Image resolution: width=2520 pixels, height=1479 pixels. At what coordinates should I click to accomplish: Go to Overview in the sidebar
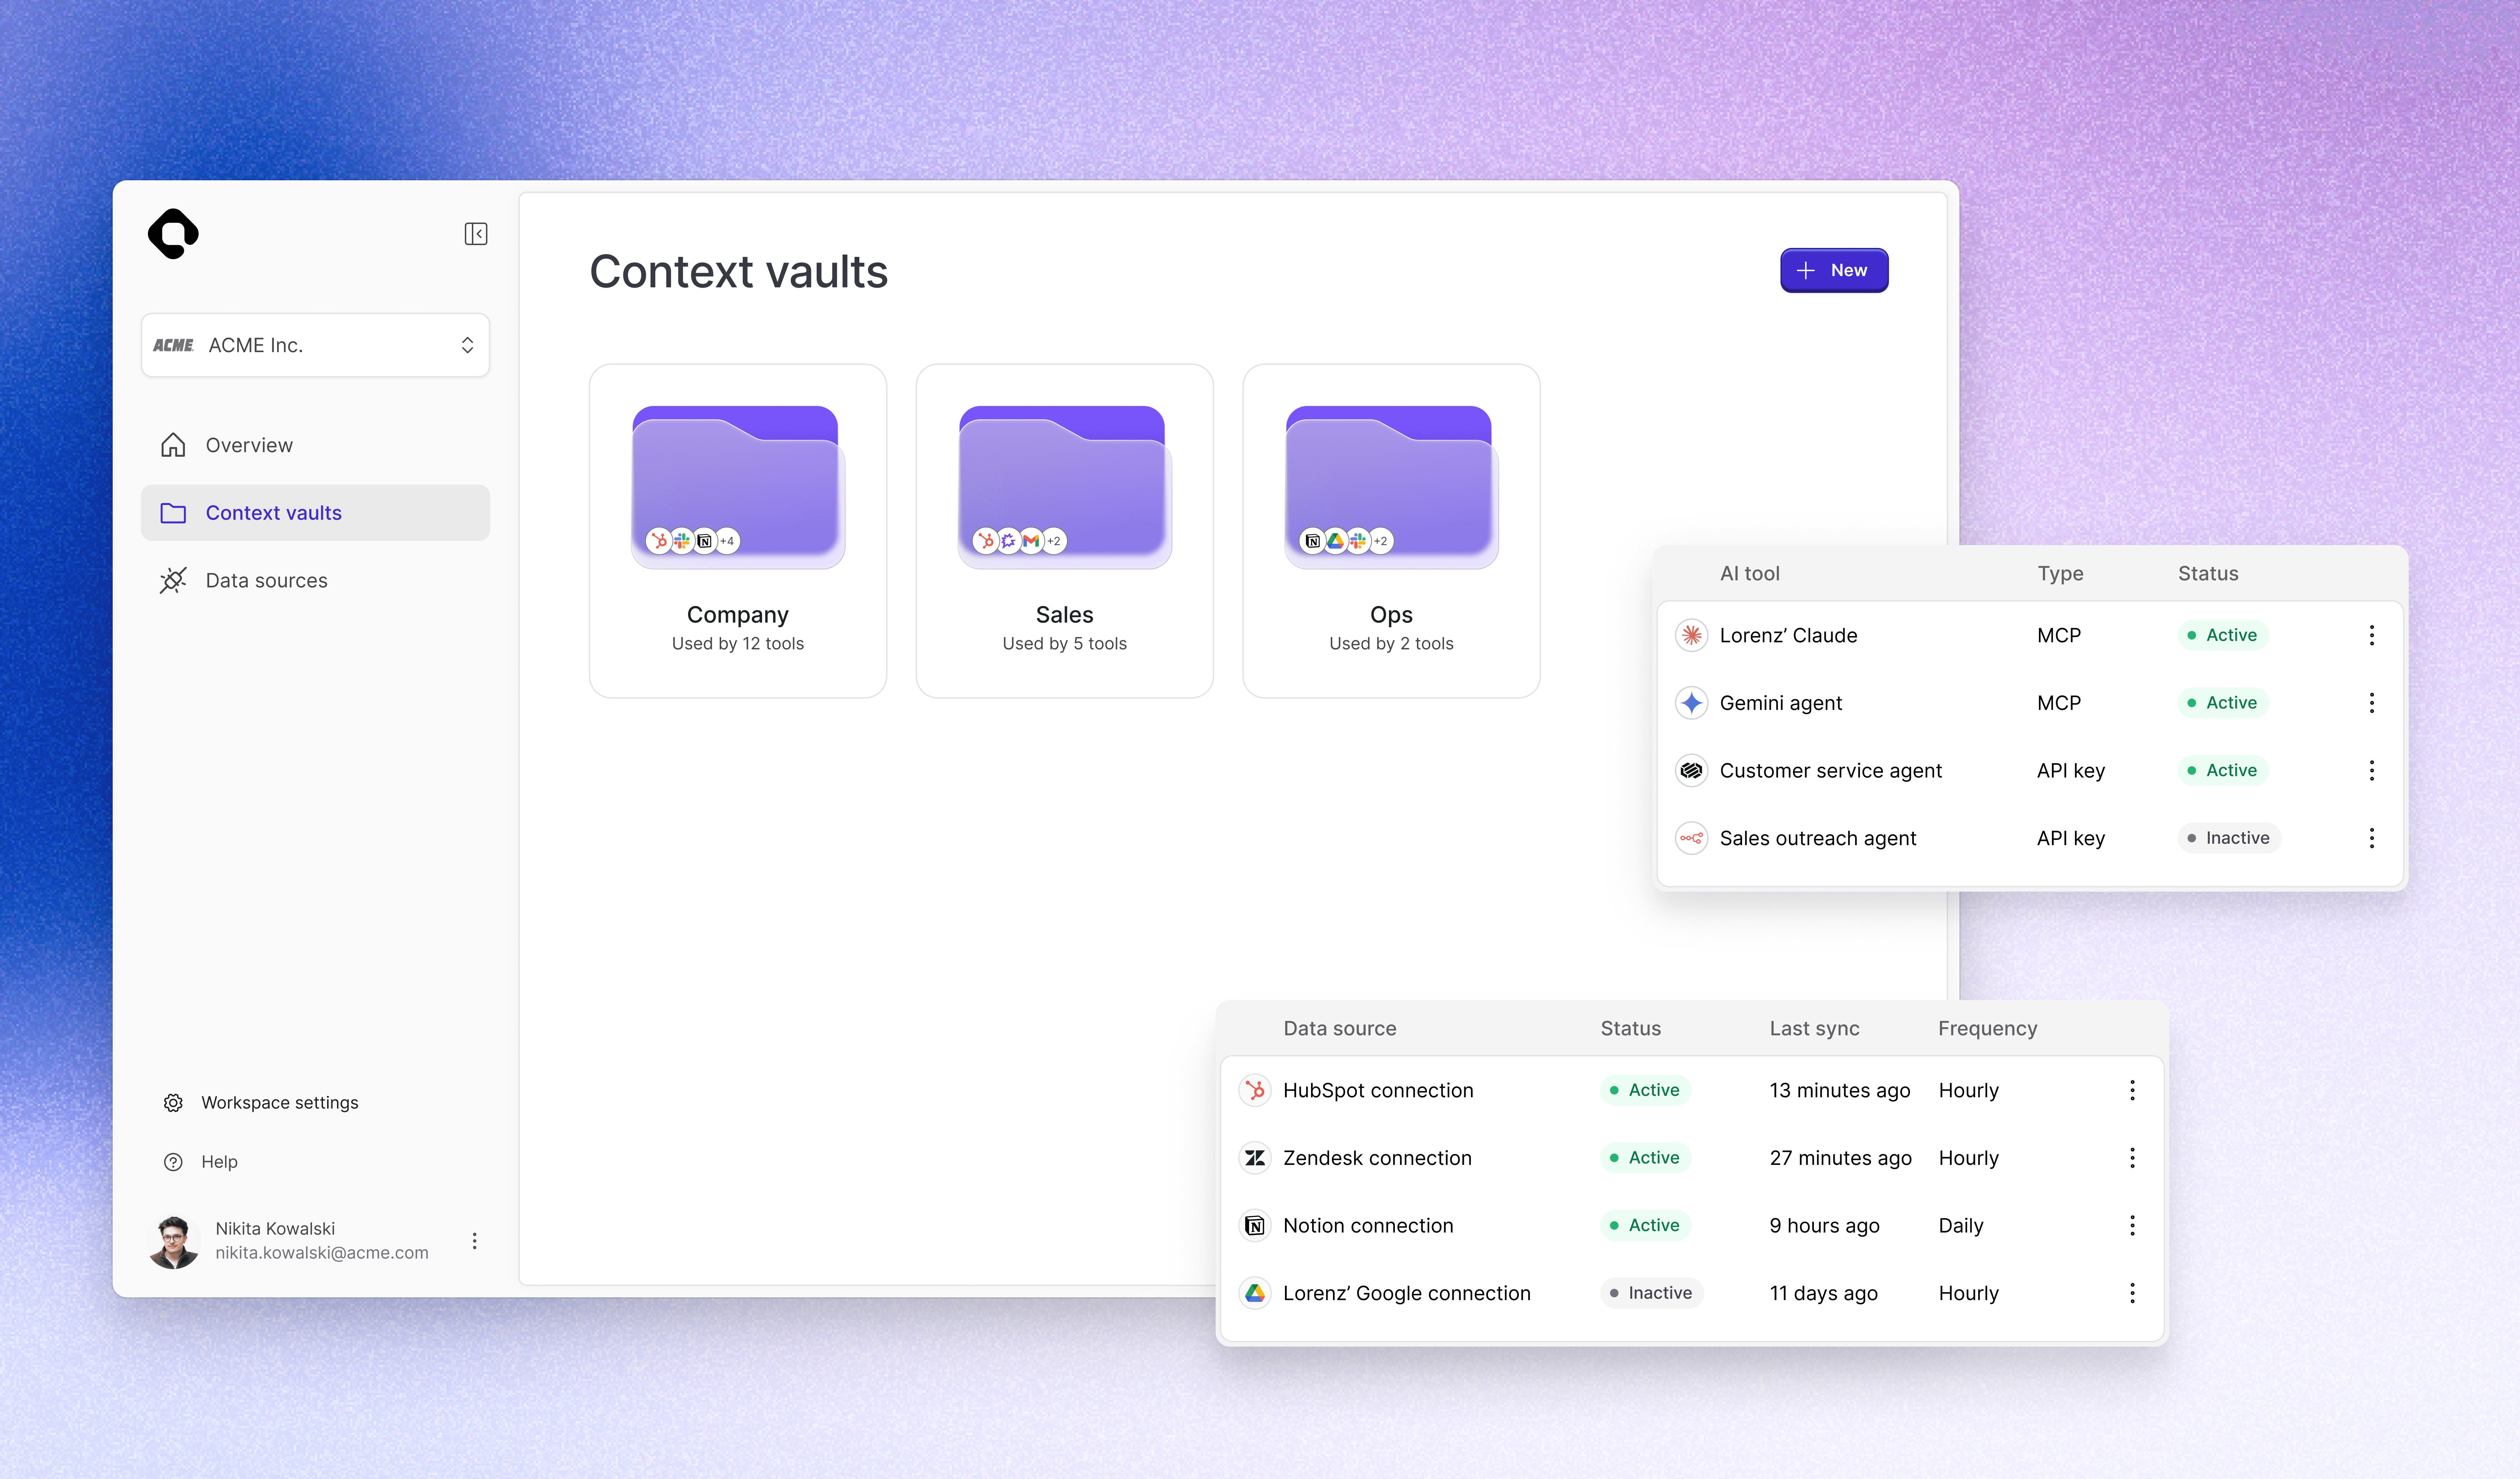[249, 445]
